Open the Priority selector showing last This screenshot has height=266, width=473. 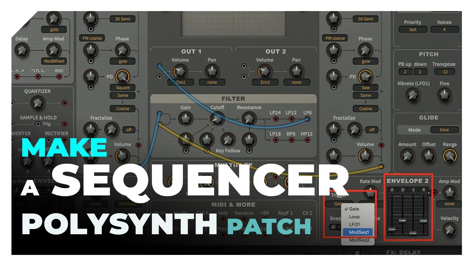pyautogui.click(x=413, y=30)
